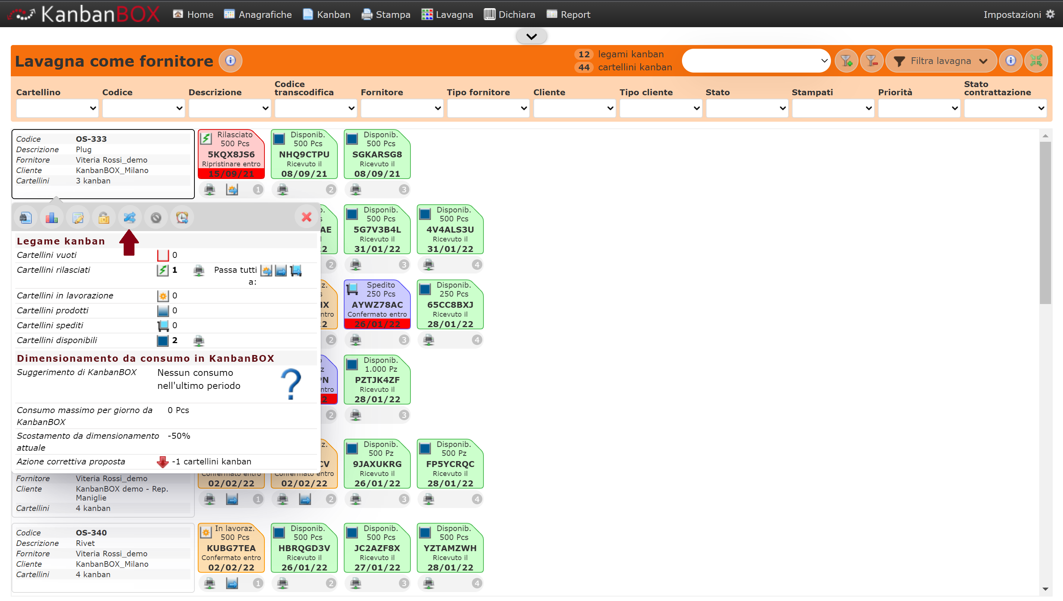Print kanban card 5KQX8JS6
Image resolution: width=1063 pixels, height=601 pixels.
[210, 189]
